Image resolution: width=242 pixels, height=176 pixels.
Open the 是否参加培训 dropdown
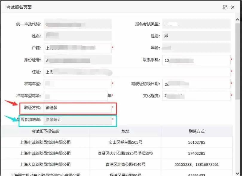pos(77,120)
